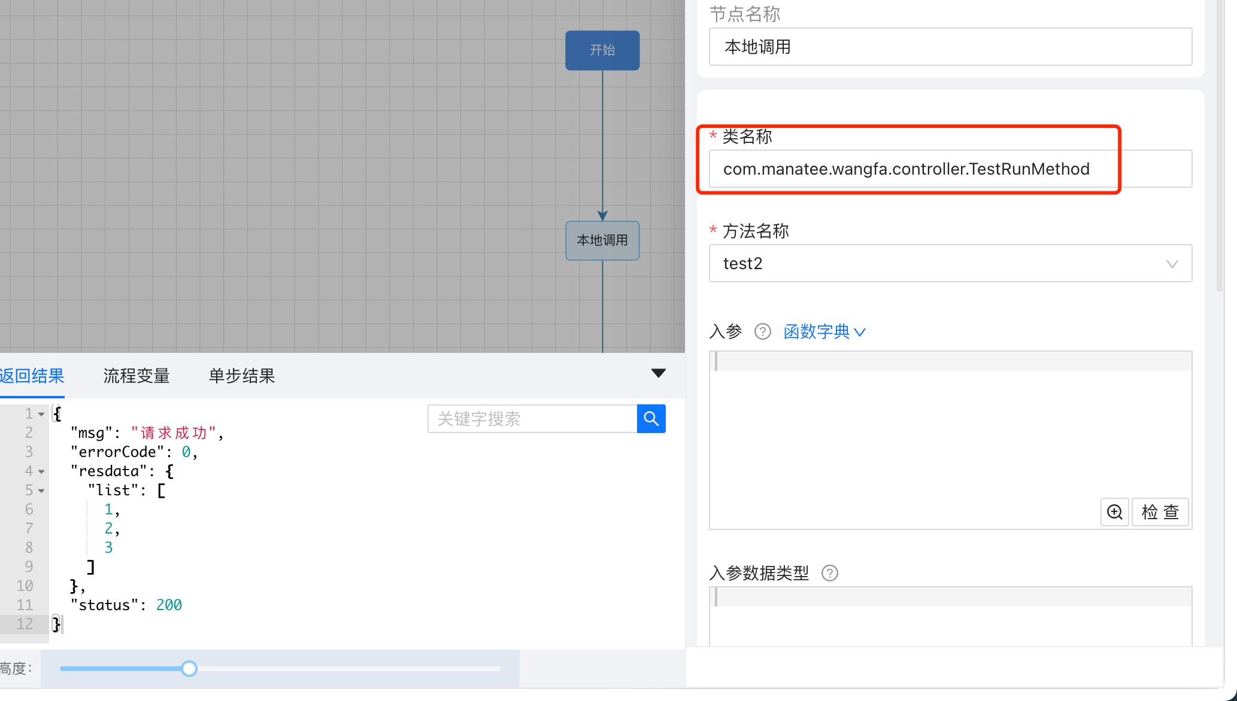This screenshot has width=1237, height=701.
Task: Open the zoom-in editor icon beside 检查
Action: pyautogui.click(x=1114, y=512)
